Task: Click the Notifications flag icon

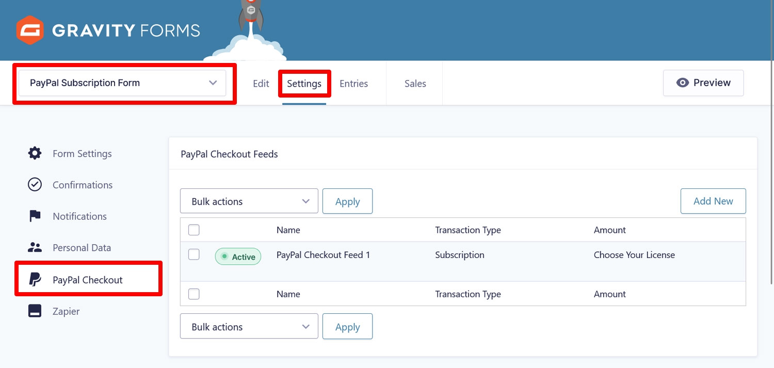Action: click(x=35, y=216)
